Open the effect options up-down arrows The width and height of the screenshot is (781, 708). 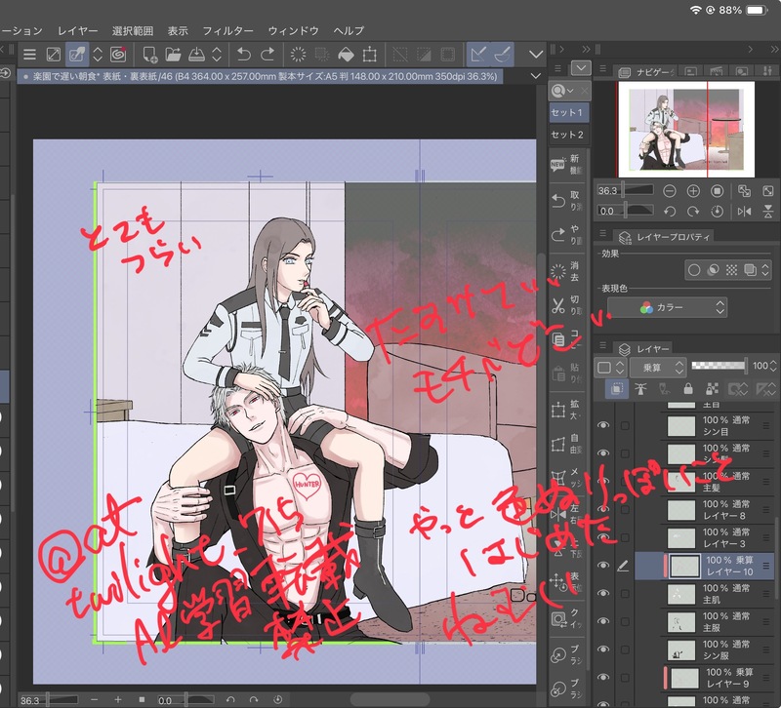click(765, 270)
